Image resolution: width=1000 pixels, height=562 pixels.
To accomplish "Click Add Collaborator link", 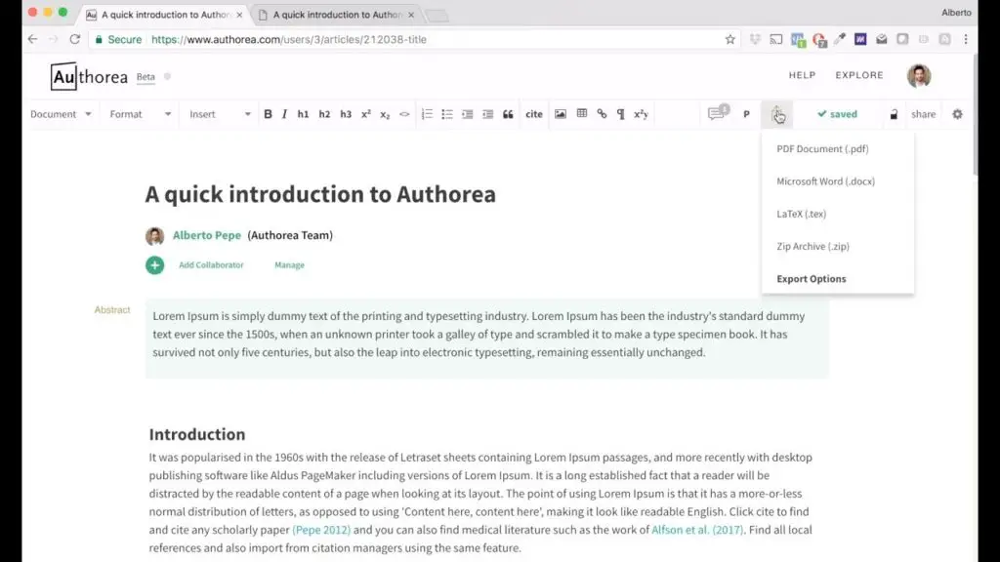I will 211,265.
